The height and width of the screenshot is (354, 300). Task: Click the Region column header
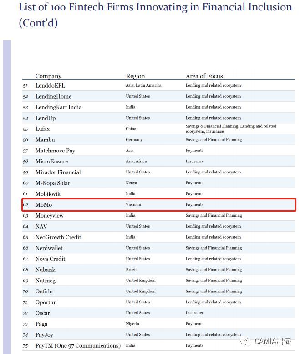pos(135,76)
